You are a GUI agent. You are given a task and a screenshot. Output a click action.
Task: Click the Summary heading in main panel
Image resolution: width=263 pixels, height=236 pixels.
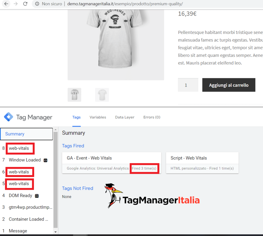pyautogui.click(x=73, y=133)
